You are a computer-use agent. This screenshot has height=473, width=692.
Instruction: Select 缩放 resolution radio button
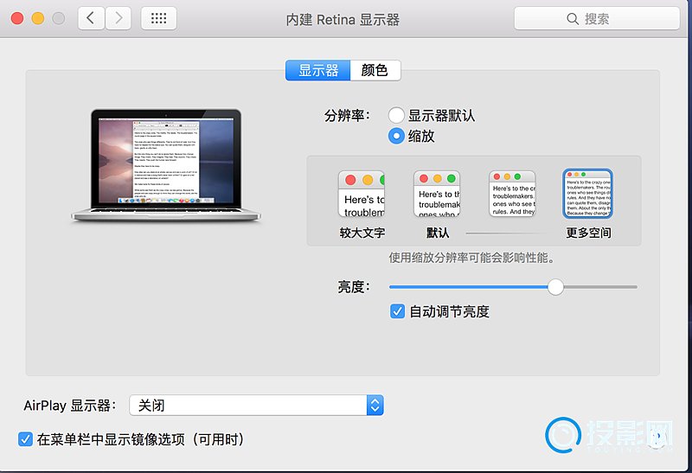click(396, 136)
